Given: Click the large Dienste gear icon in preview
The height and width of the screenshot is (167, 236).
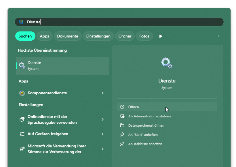Looking at the screenshot, I should [167, 63].
